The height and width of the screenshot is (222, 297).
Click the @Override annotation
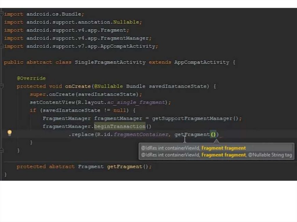[x=31, y=78]
